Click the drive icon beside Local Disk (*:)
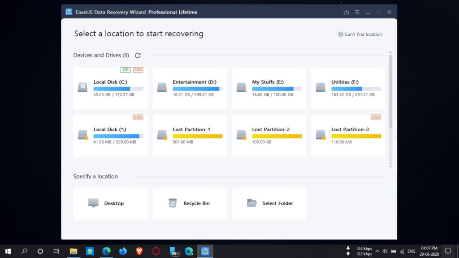 coord(82,134)
